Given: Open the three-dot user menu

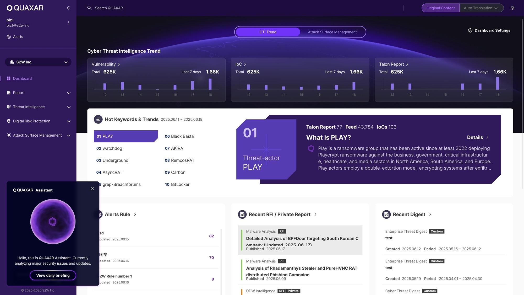Looking at the screenshot, I should tap(69, 23).
